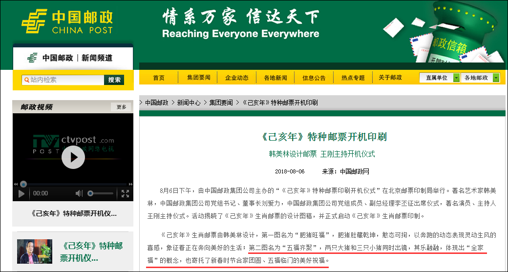The image size is (508, 272).
Task: Click the large play button on video
Action: click(73, 157)
